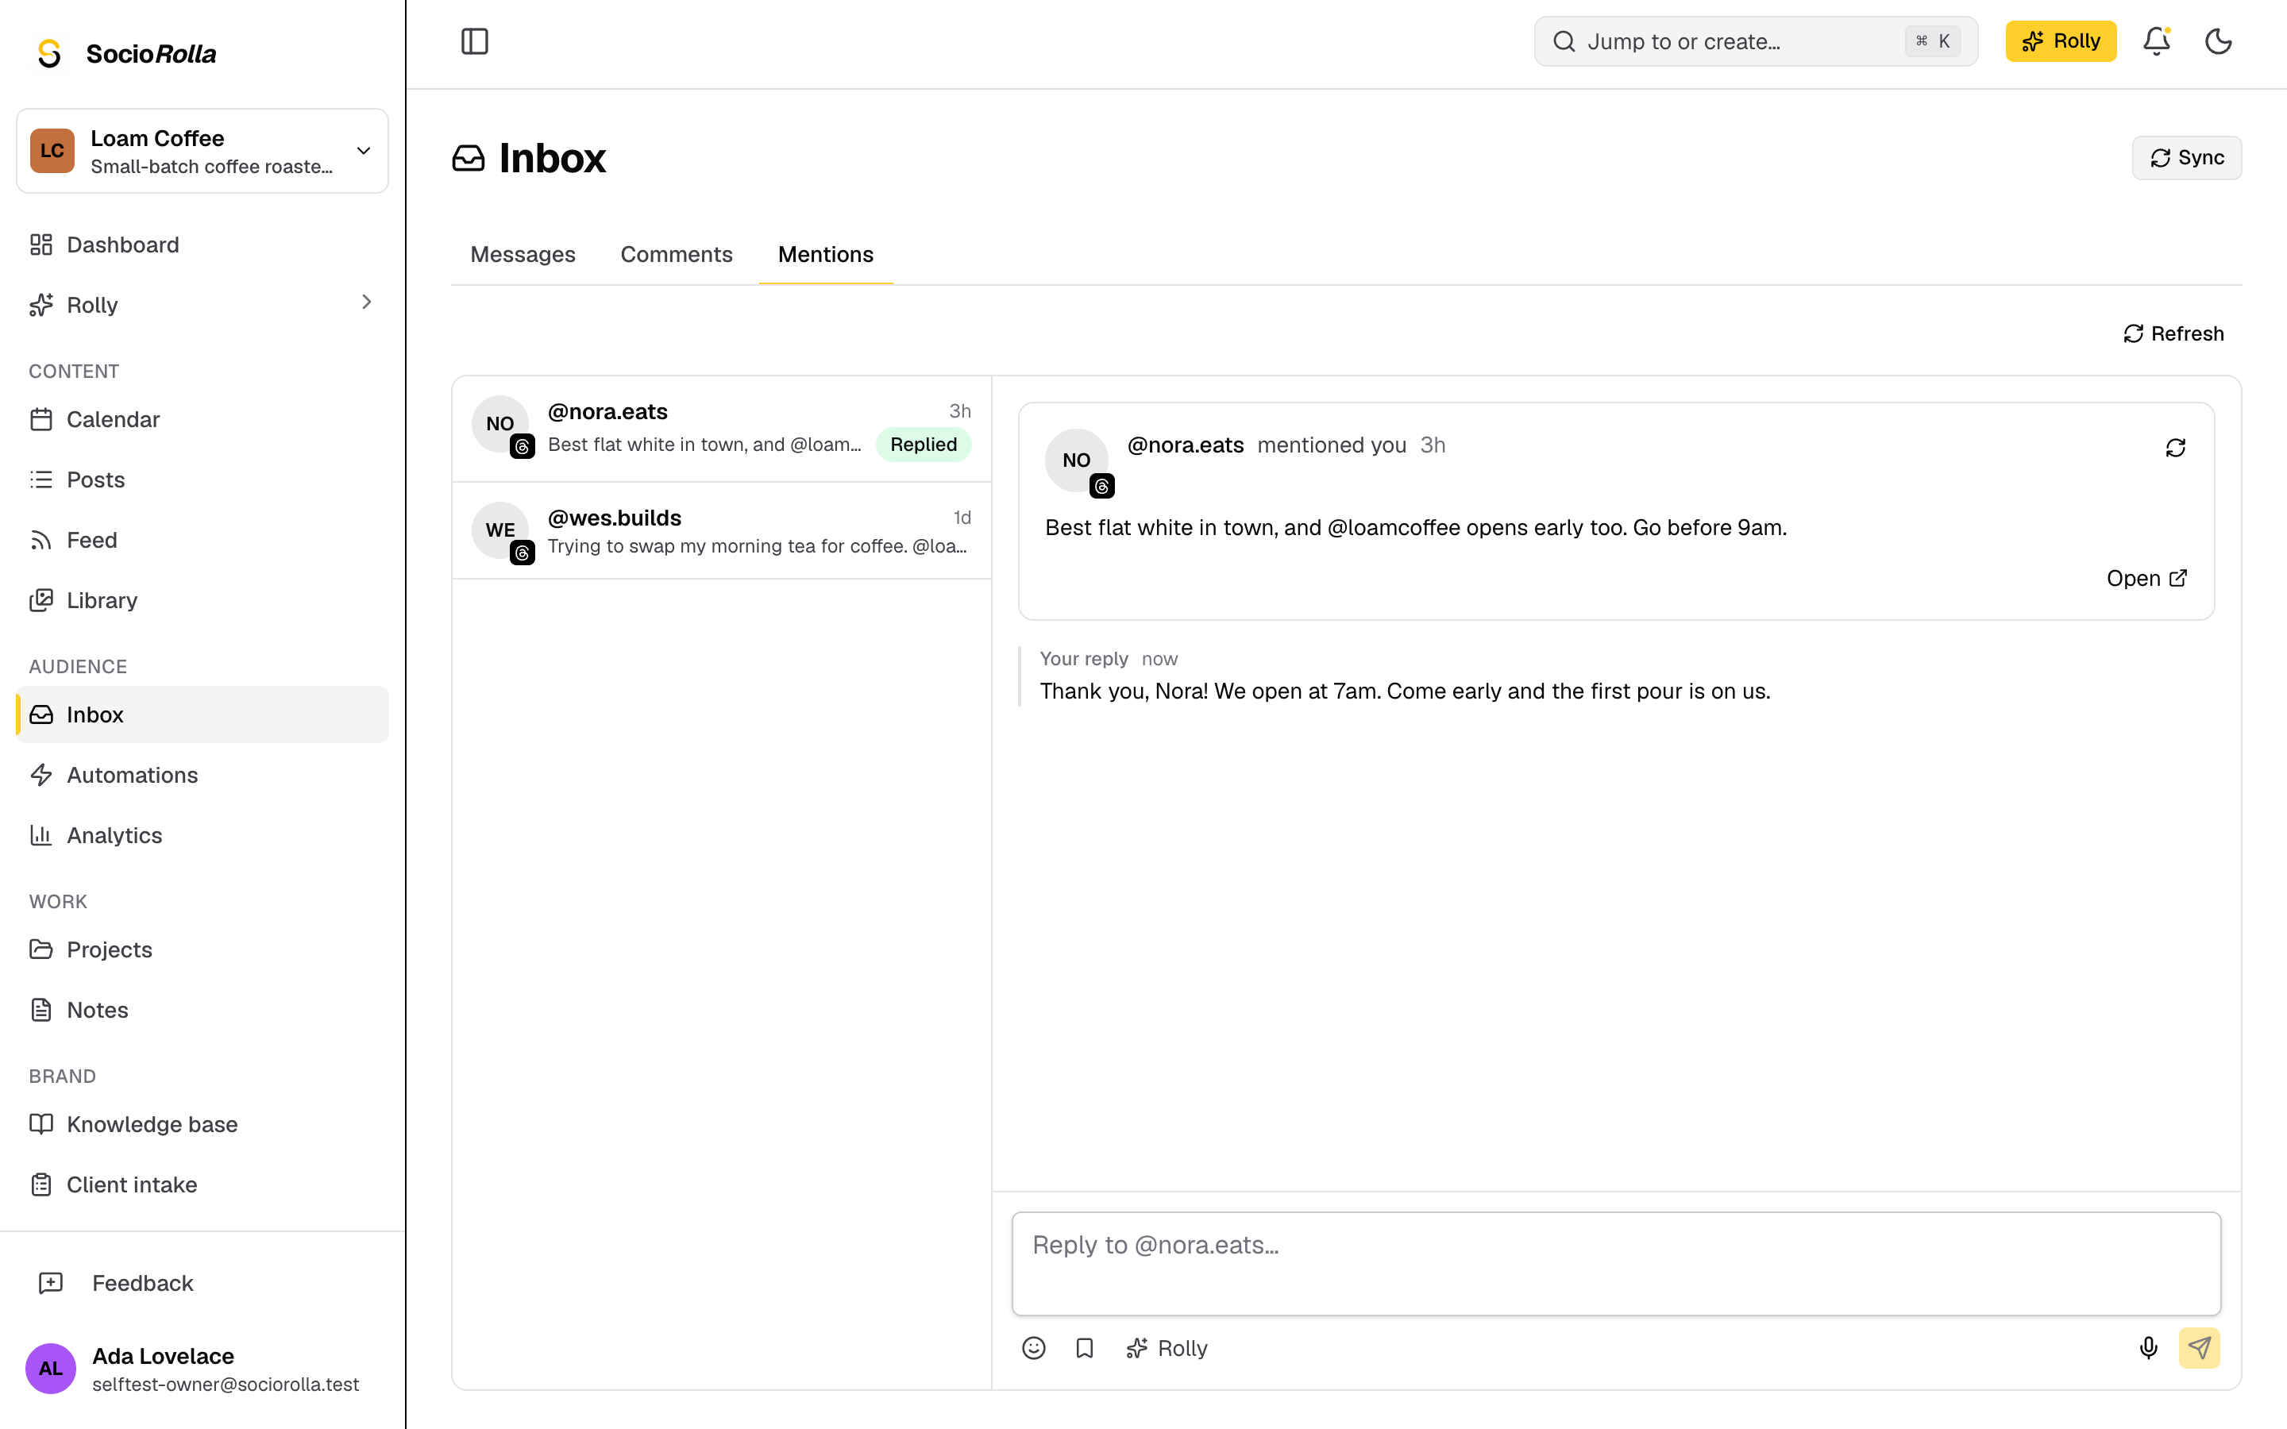The height and width of the screenshot is (1429, 2287).
Task: Click the Sync button
Action: [2187, 158]
